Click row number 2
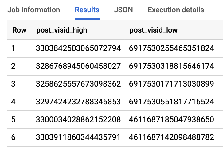The width and height of the screenshot is (223, 151). (13, 66)
